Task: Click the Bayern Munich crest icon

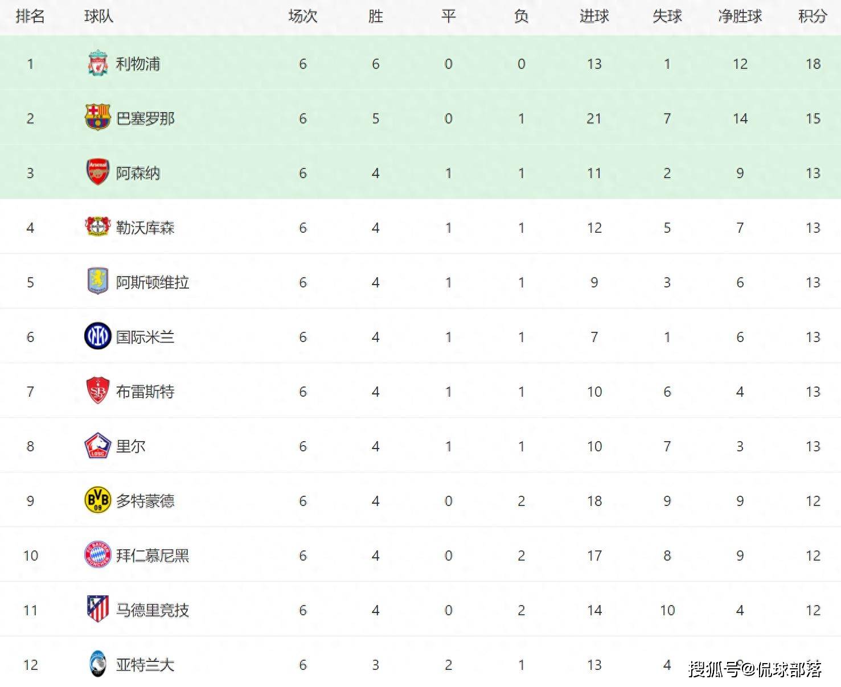Action: click(x=97, y=555)
